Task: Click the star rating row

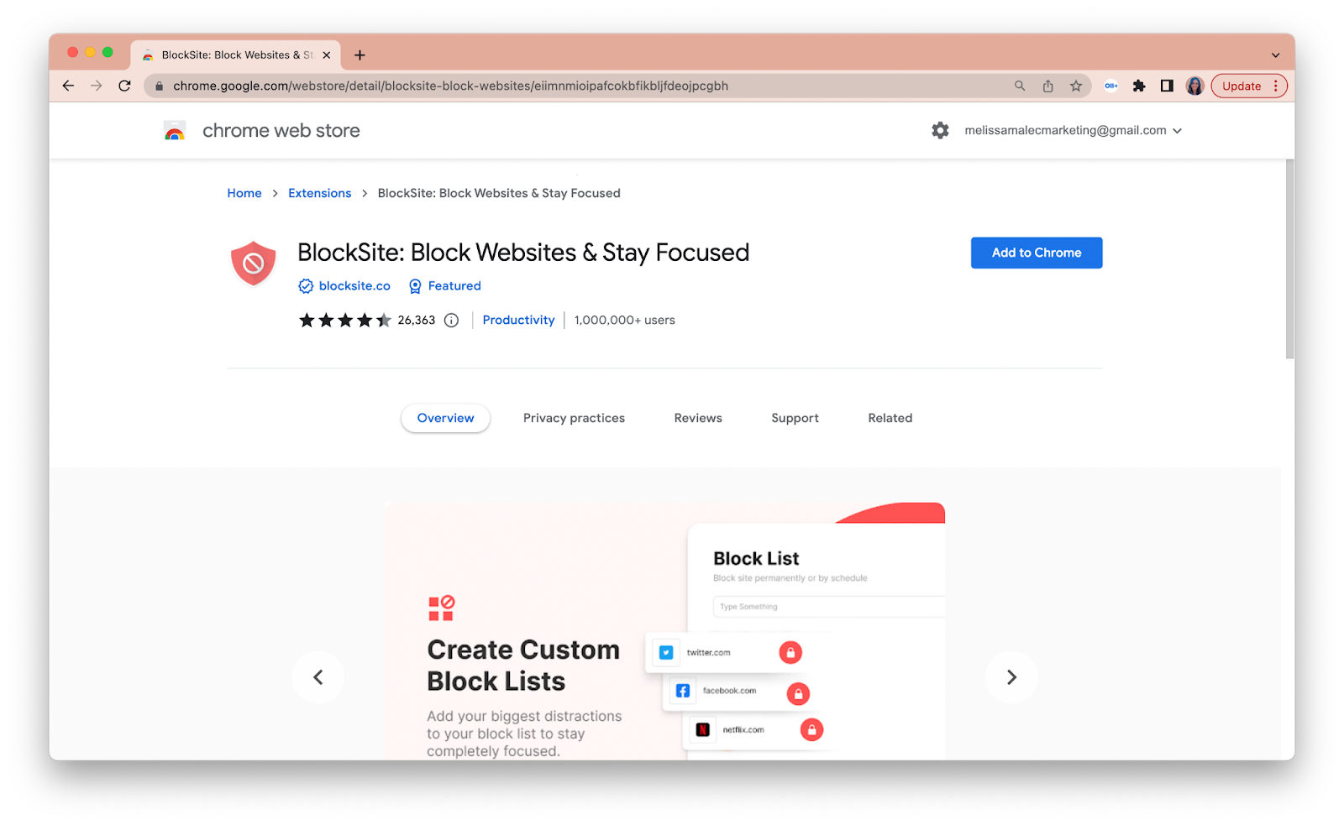Action: point(345,320)
